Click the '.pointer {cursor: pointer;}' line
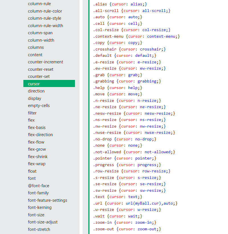 click(125, 158)
